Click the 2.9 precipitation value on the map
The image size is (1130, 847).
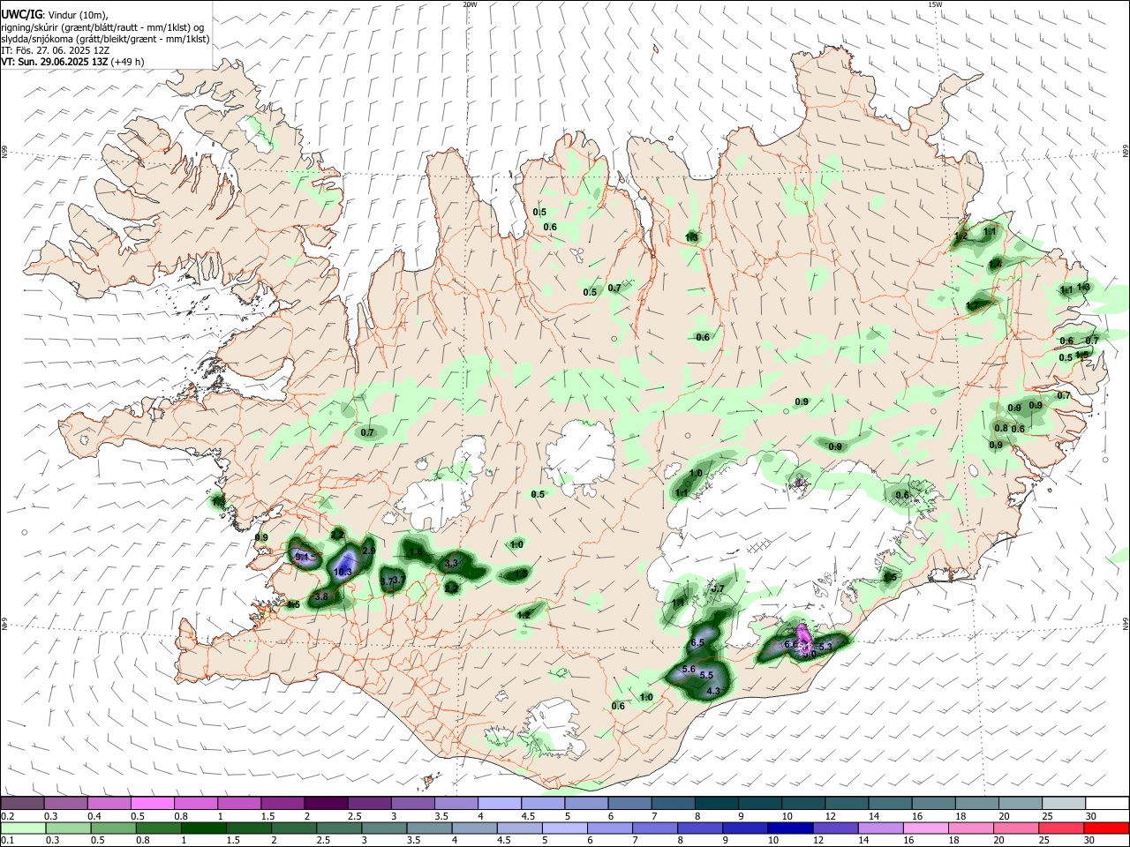tap(369, 551)
